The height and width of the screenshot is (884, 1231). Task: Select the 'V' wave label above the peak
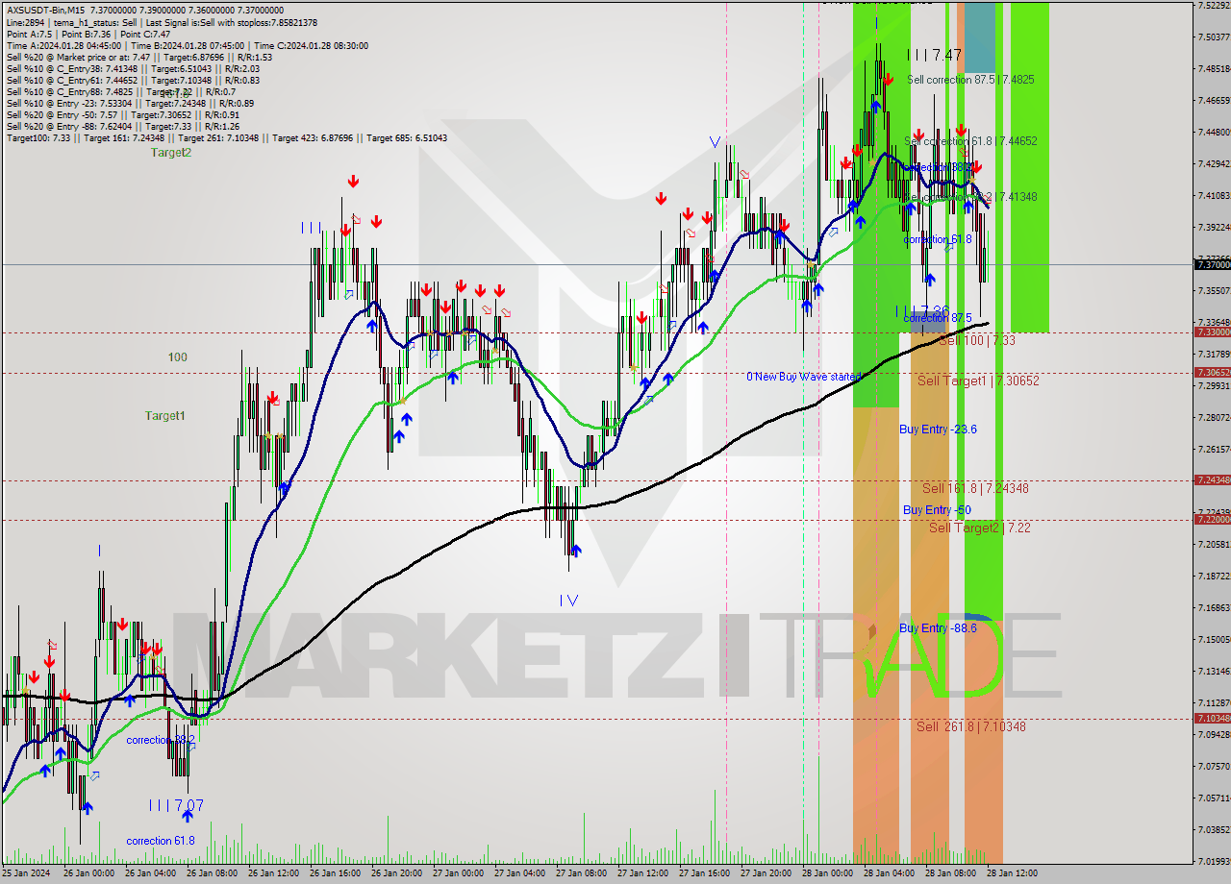(x=715, y=141)
